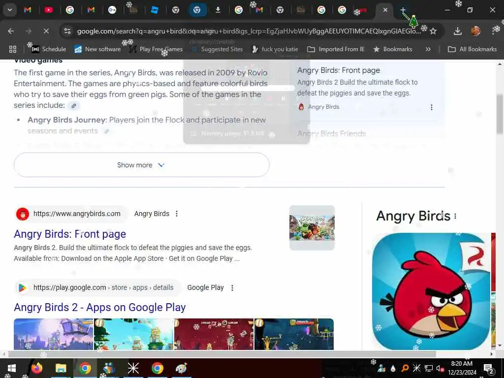Viewport: 504px width, 378px height.
Task: Open the red Google Play screenshot thumbnail
Action: tap(214, 334)
